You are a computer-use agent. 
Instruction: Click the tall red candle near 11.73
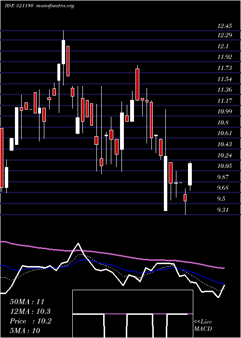137,84
